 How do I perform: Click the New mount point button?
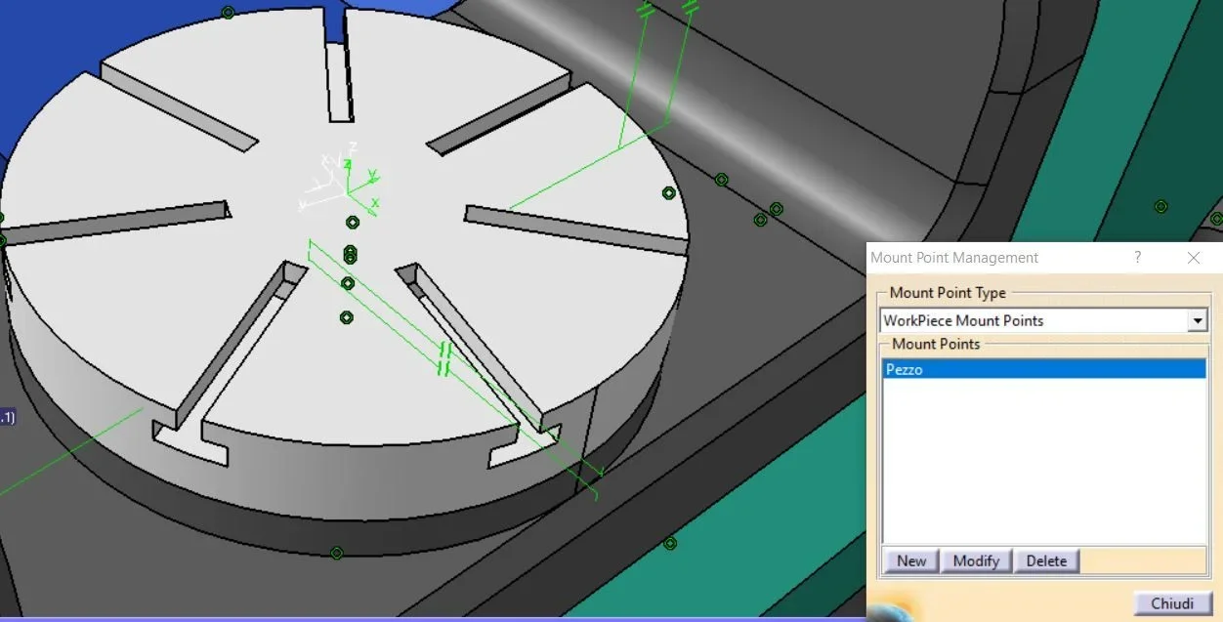[910, 560]
